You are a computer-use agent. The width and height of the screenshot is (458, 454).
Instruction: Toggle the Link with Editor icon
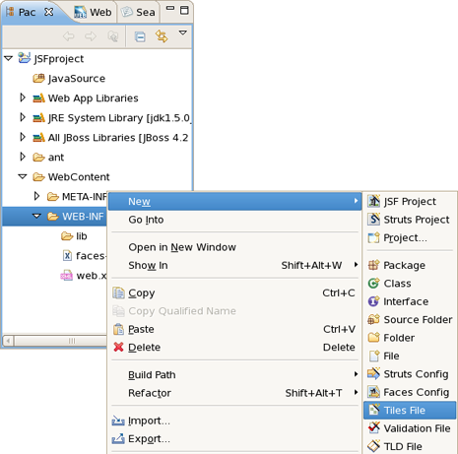point(162,36)
